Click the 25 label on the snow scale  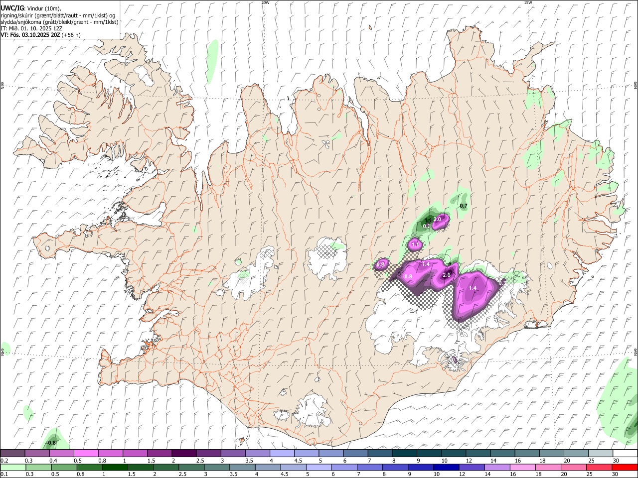(592, 461)
